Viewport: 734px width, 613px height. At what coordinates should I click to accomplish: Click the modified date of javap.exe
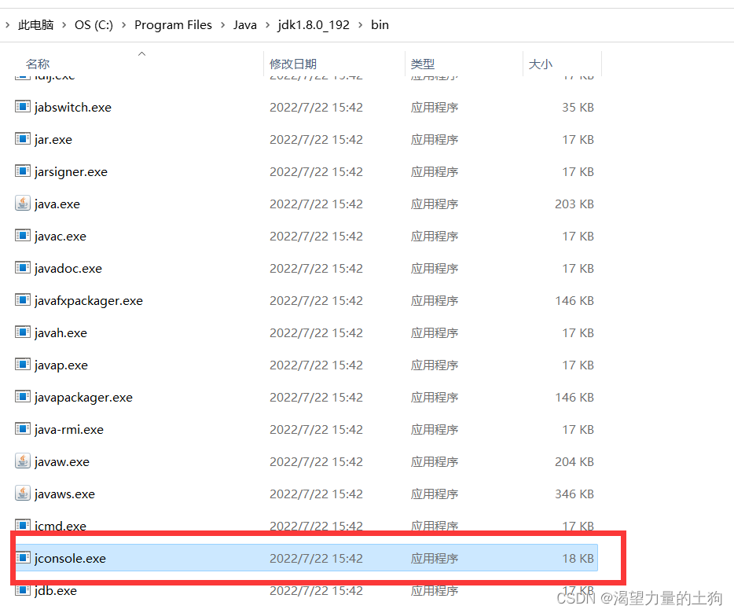click(x=316, y=365)
